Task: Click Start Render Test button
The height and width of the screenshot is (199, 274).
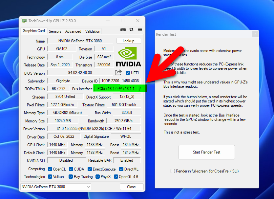Action: (x=206, y=152)
